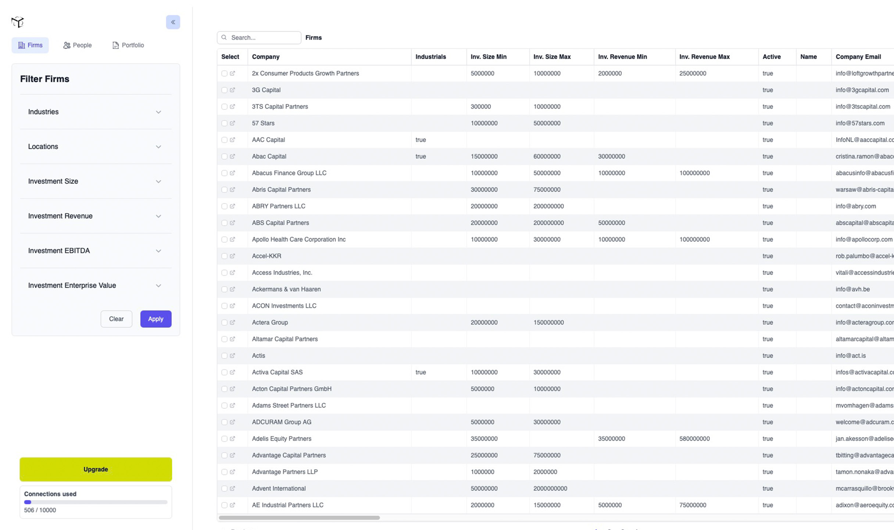
Task: Collapse the sidebar with double-chevron icon
Action: pos(173,22)
